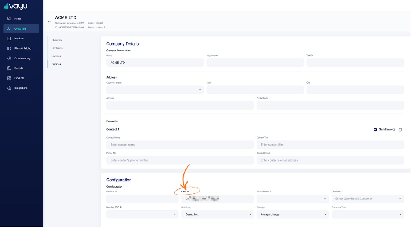This screenshot has height=227, width=411.
Task: Open the Invoices section from the sidebar
Action: 18,38
